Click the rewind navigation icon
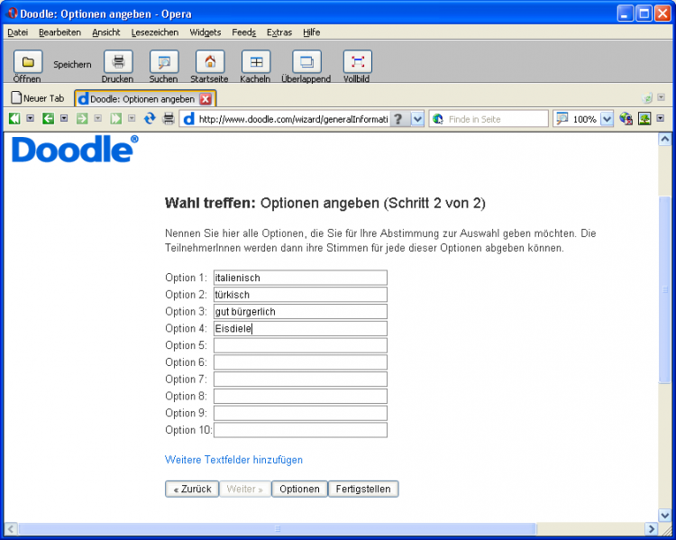The width and height of the screenshot is (676, 540). pos(14,118)
